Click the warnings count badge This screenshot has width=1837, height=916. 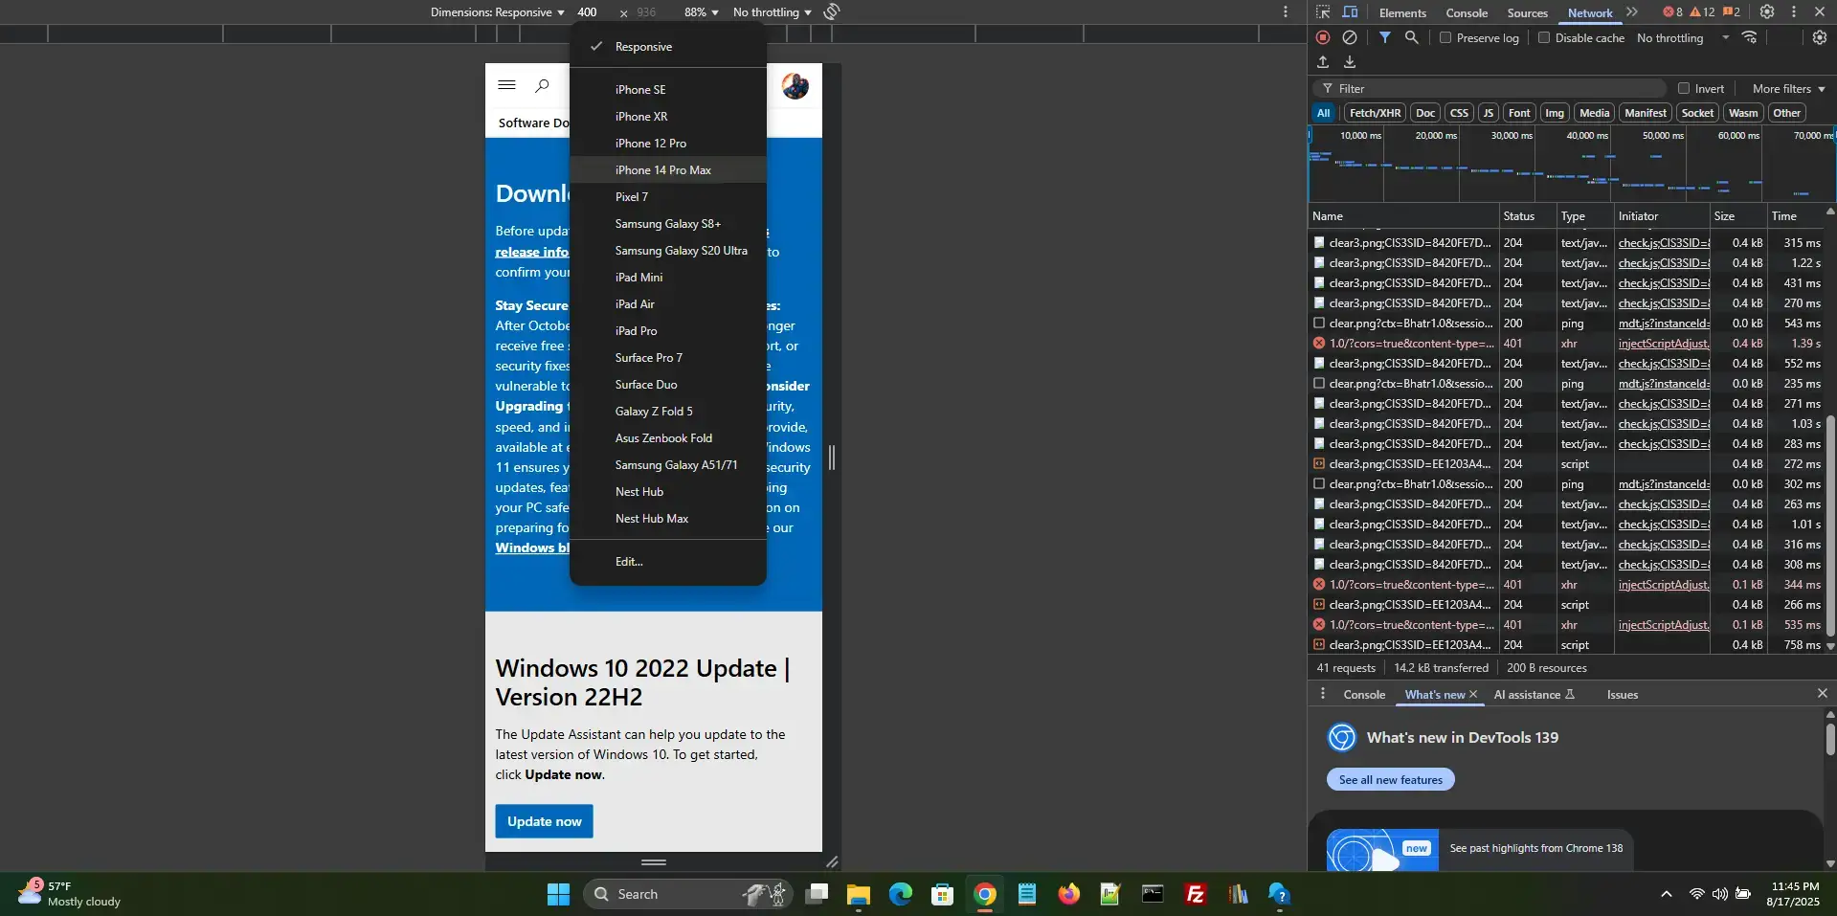[1703, 12]
